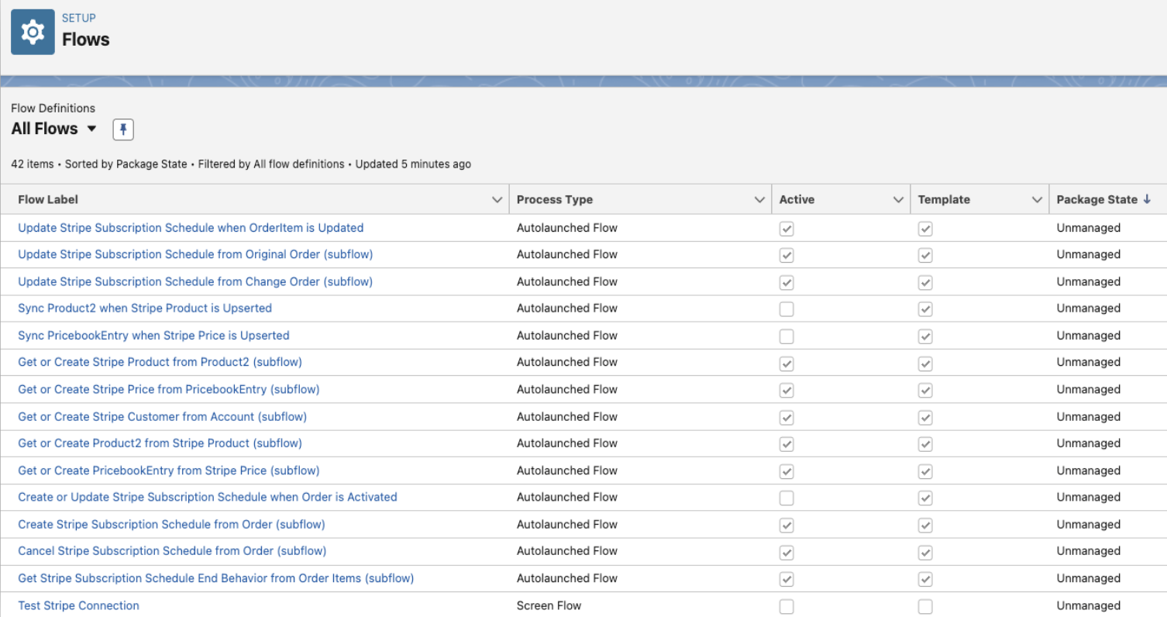This screenshot has height=617, width=1167.
Task: Pin the All Flows list view
Action: tap(123, 129)
